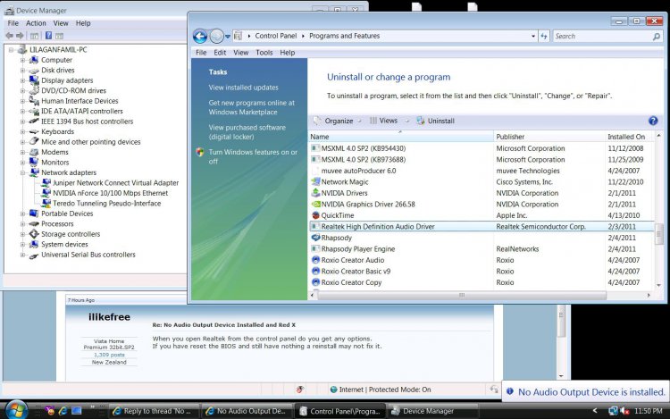The image size is (670, 419).
Task: Click View purchased software (digital locker)
Action: [247, 132]
